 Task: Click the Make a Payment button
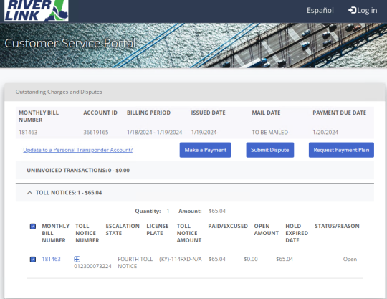click(x=206, y=150)
